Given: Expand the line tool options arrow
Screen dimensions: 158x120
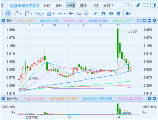Looking at the screenshot, I should click(21, 14).
